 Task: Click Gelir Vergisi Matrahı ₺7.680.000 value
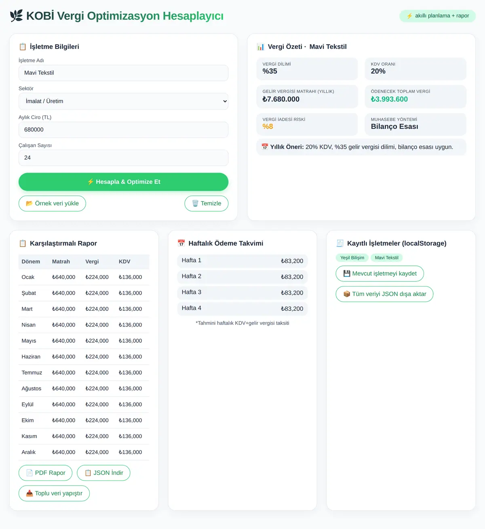[x=281, y=99]
